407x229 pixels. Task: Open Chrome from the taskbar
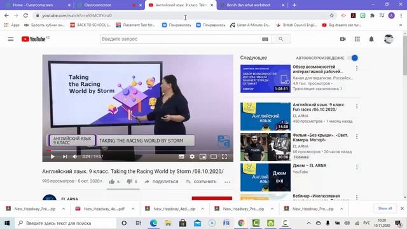241,223
